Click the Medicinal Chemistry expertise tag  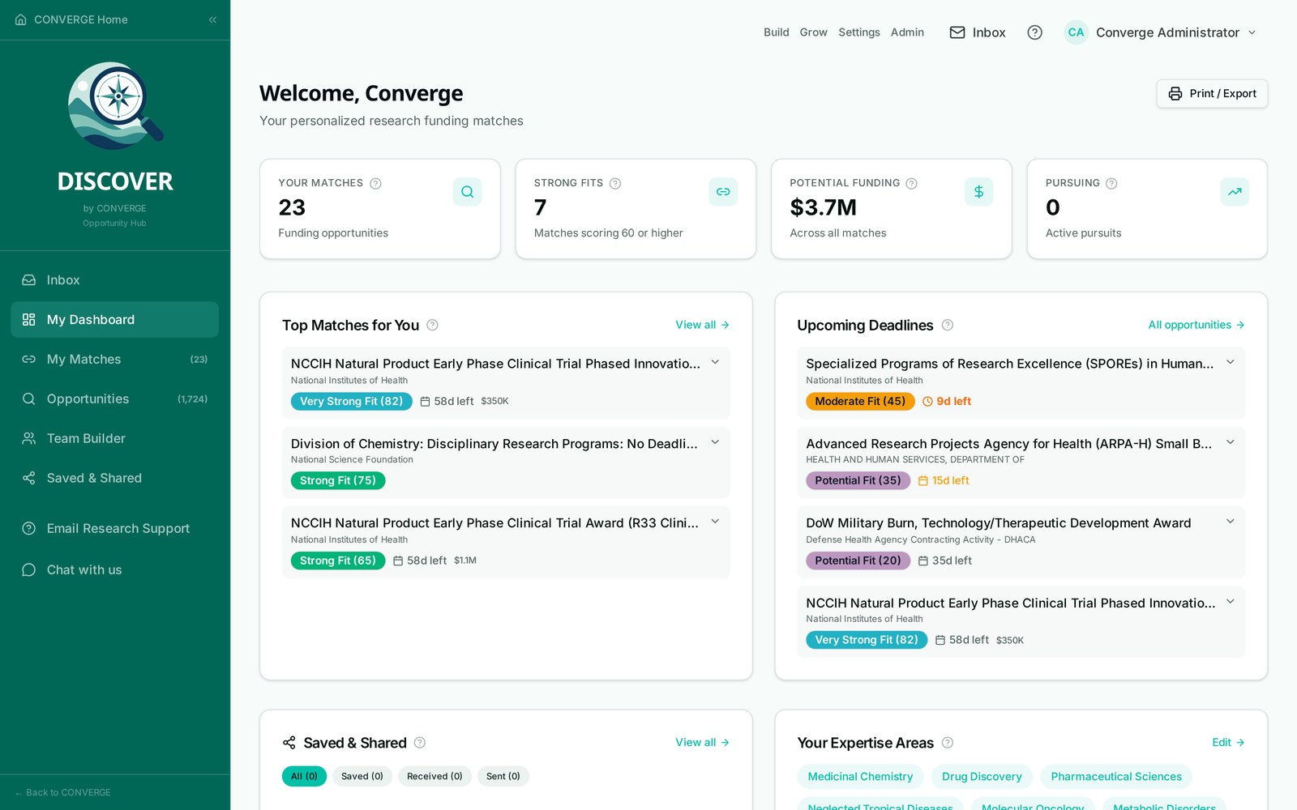860,777
